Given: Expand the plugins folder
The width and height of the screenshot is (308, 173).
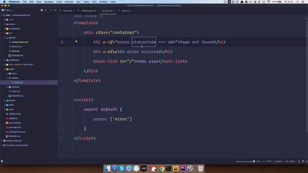Looking at the screenshot, I should coord(4,100).
